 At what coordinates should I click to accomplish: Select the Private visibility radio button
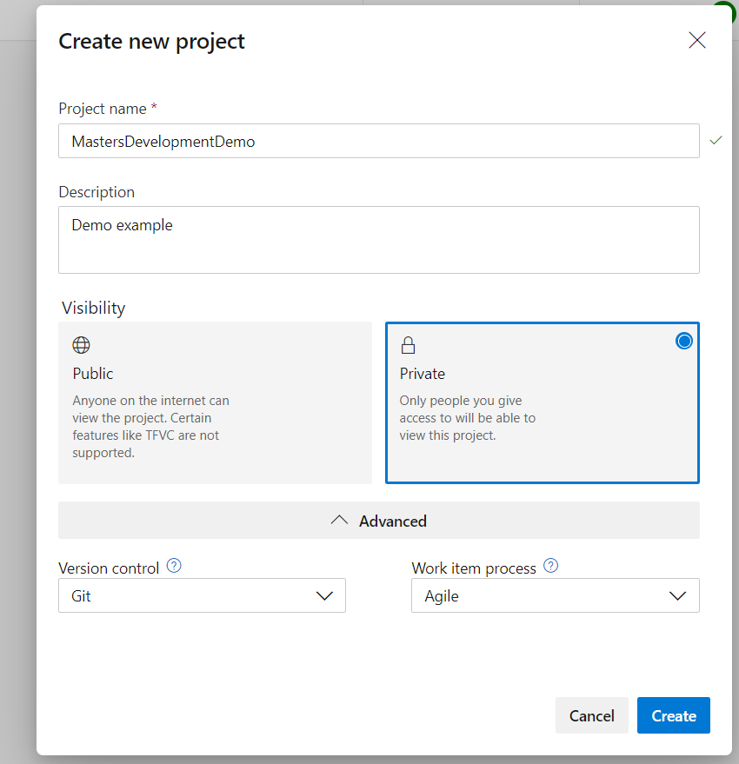click(x=684, y=341)
